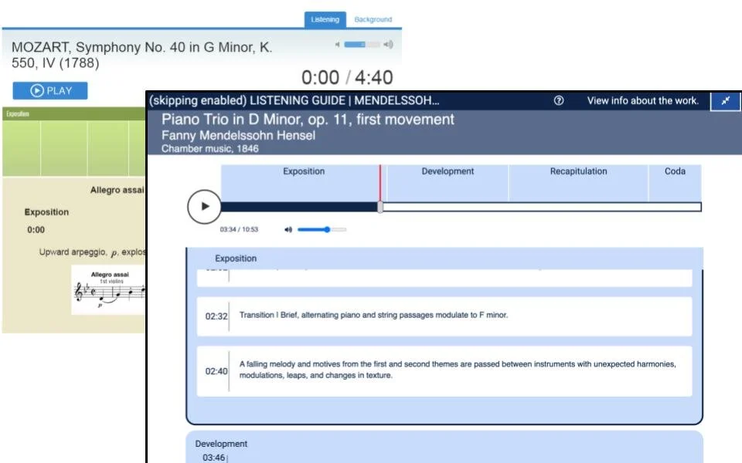Click the Exposition heading in guide list
This screenshot has width=742, height=463.
click(x=236, y=259)
